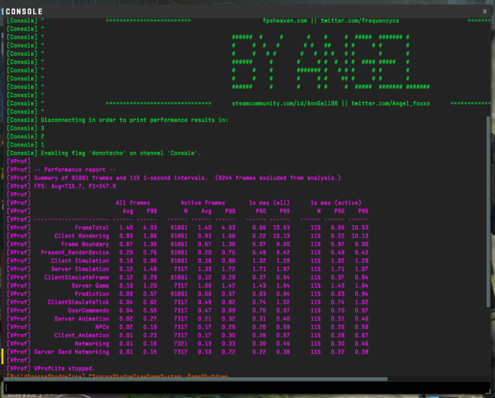
Task: Click the 'ClientSimulateFrame' row label
Action: (77, 278)
